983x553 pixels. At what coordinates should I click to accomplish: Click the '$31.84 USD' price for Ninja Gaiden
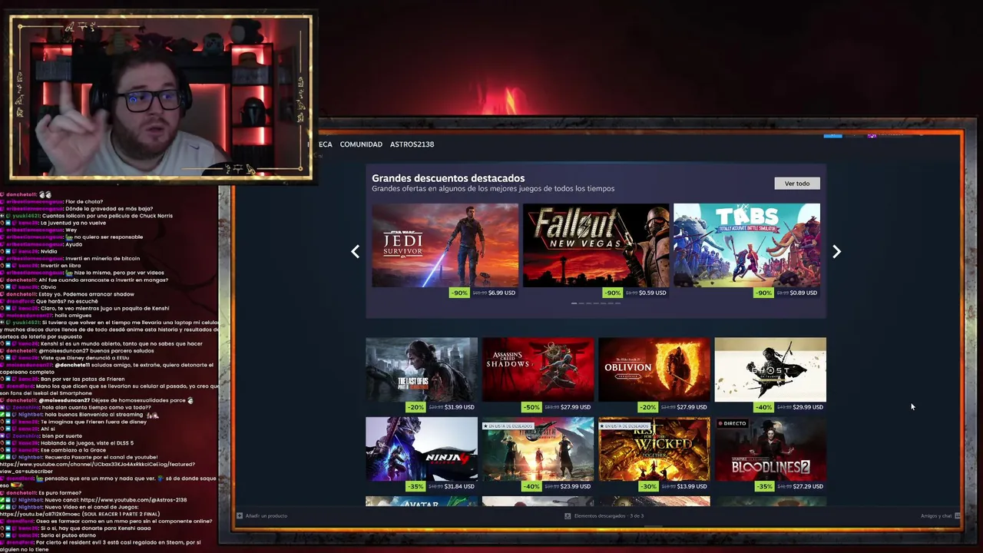click(x=459, y=486)
